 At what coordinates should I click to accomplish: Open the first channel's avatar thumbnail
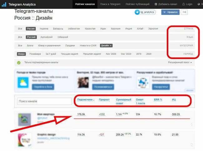[24, 119]
